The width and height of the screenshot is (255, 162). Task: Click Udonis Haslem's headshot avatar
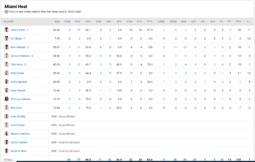coord(6,142)
